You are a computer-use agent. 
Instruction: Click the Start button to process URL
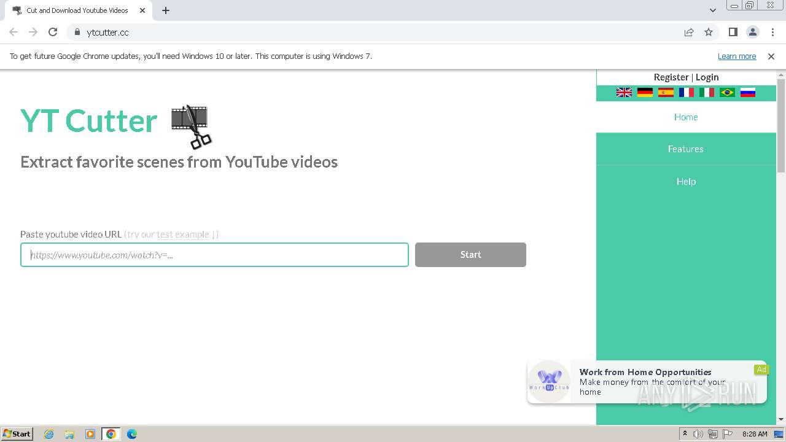point(470,255)
